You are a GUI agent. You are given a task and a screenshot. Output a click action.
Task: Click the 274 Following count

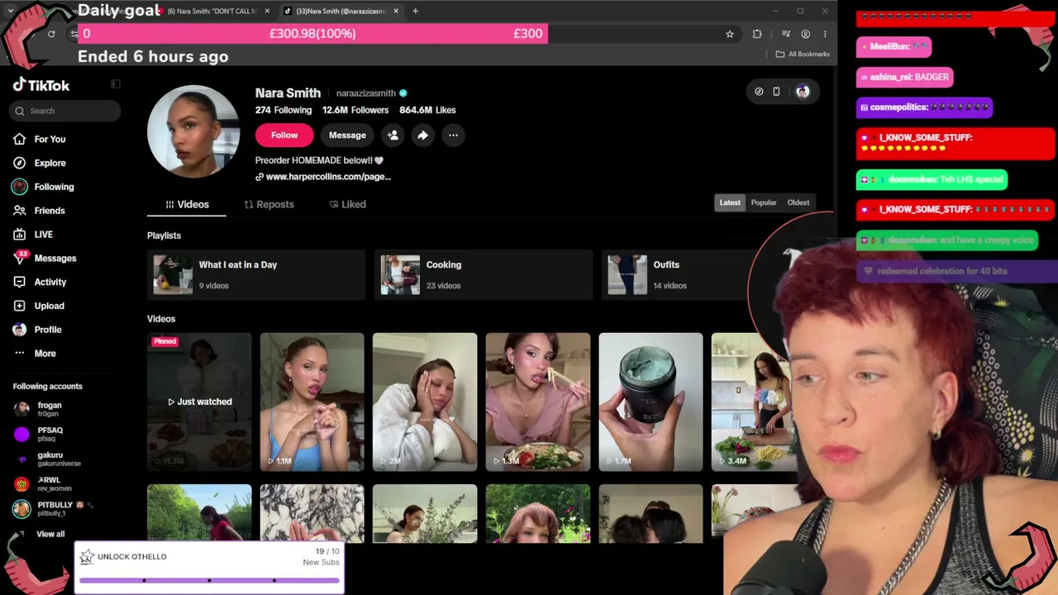click(x=284, y=110)
